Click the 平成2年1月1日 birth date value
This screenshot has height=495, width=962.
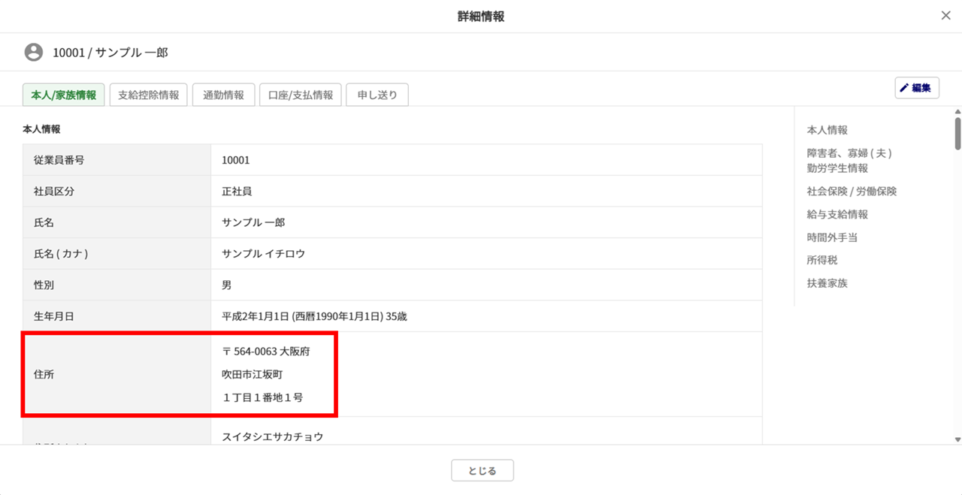click(x=314, y=317)
